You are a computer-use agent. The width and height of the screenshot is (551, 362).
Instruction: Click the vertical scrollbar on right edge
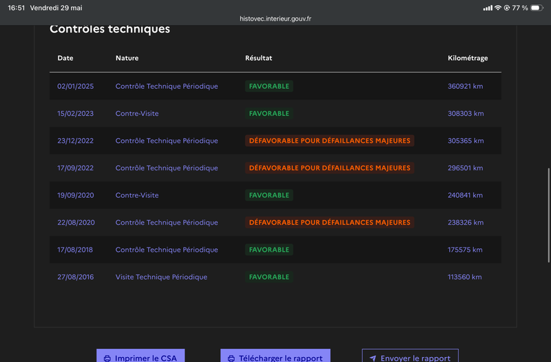(548, 215)
